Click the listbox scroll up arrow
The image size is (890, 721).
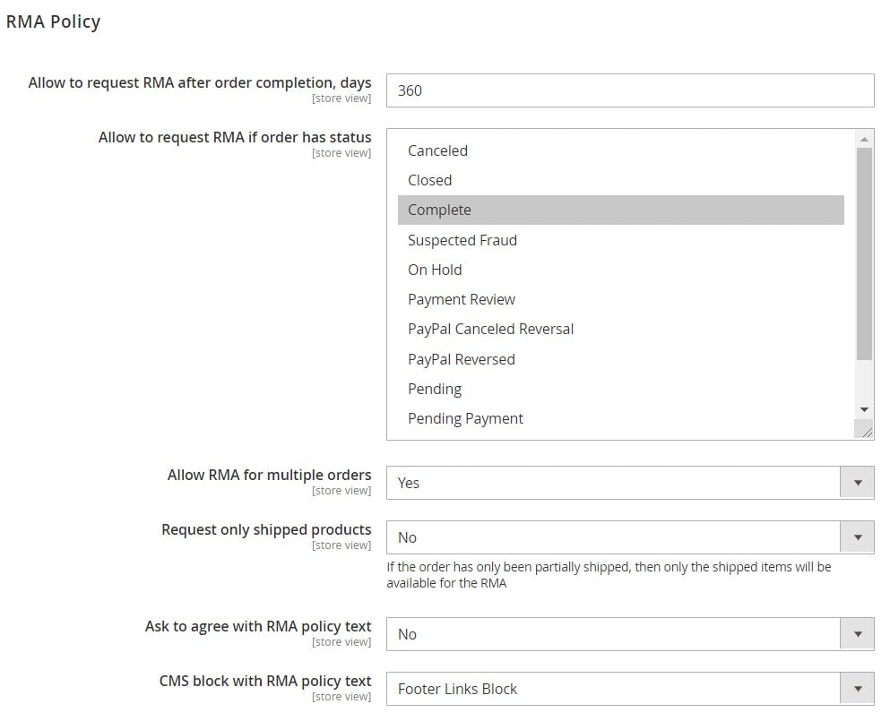click(x=864, y=139)
